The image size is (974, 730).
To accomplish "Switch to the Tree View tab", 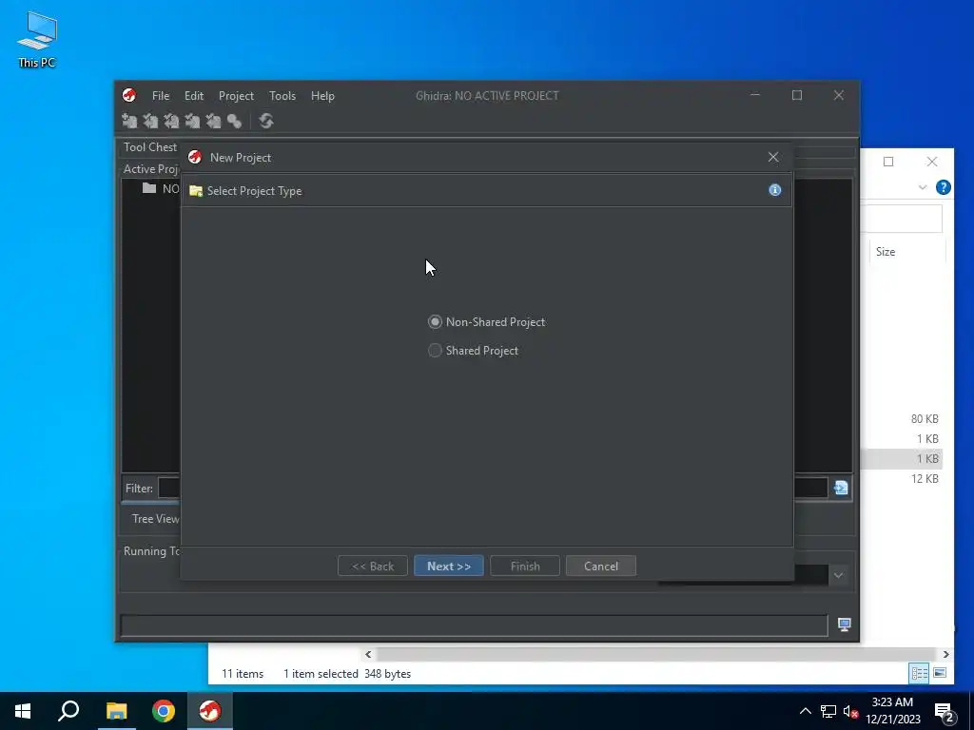I will point(153,518).
